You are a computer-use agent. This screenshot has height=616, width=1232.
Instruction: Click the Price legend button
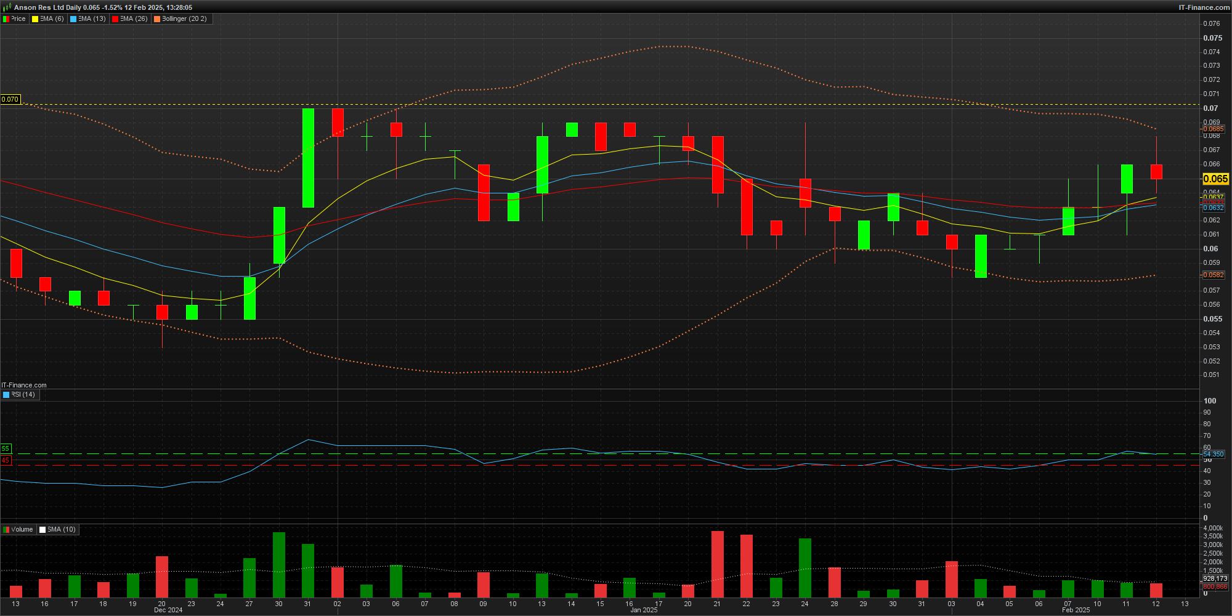15,19
